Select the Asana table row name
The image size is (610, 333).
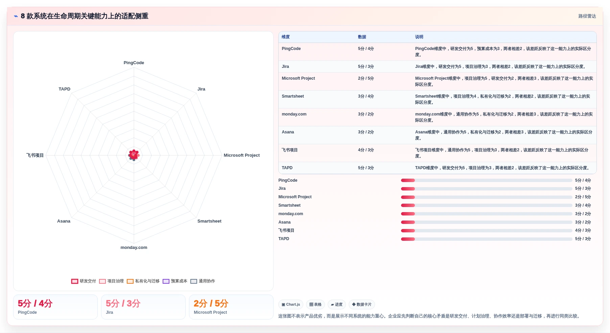coord(288,132)
